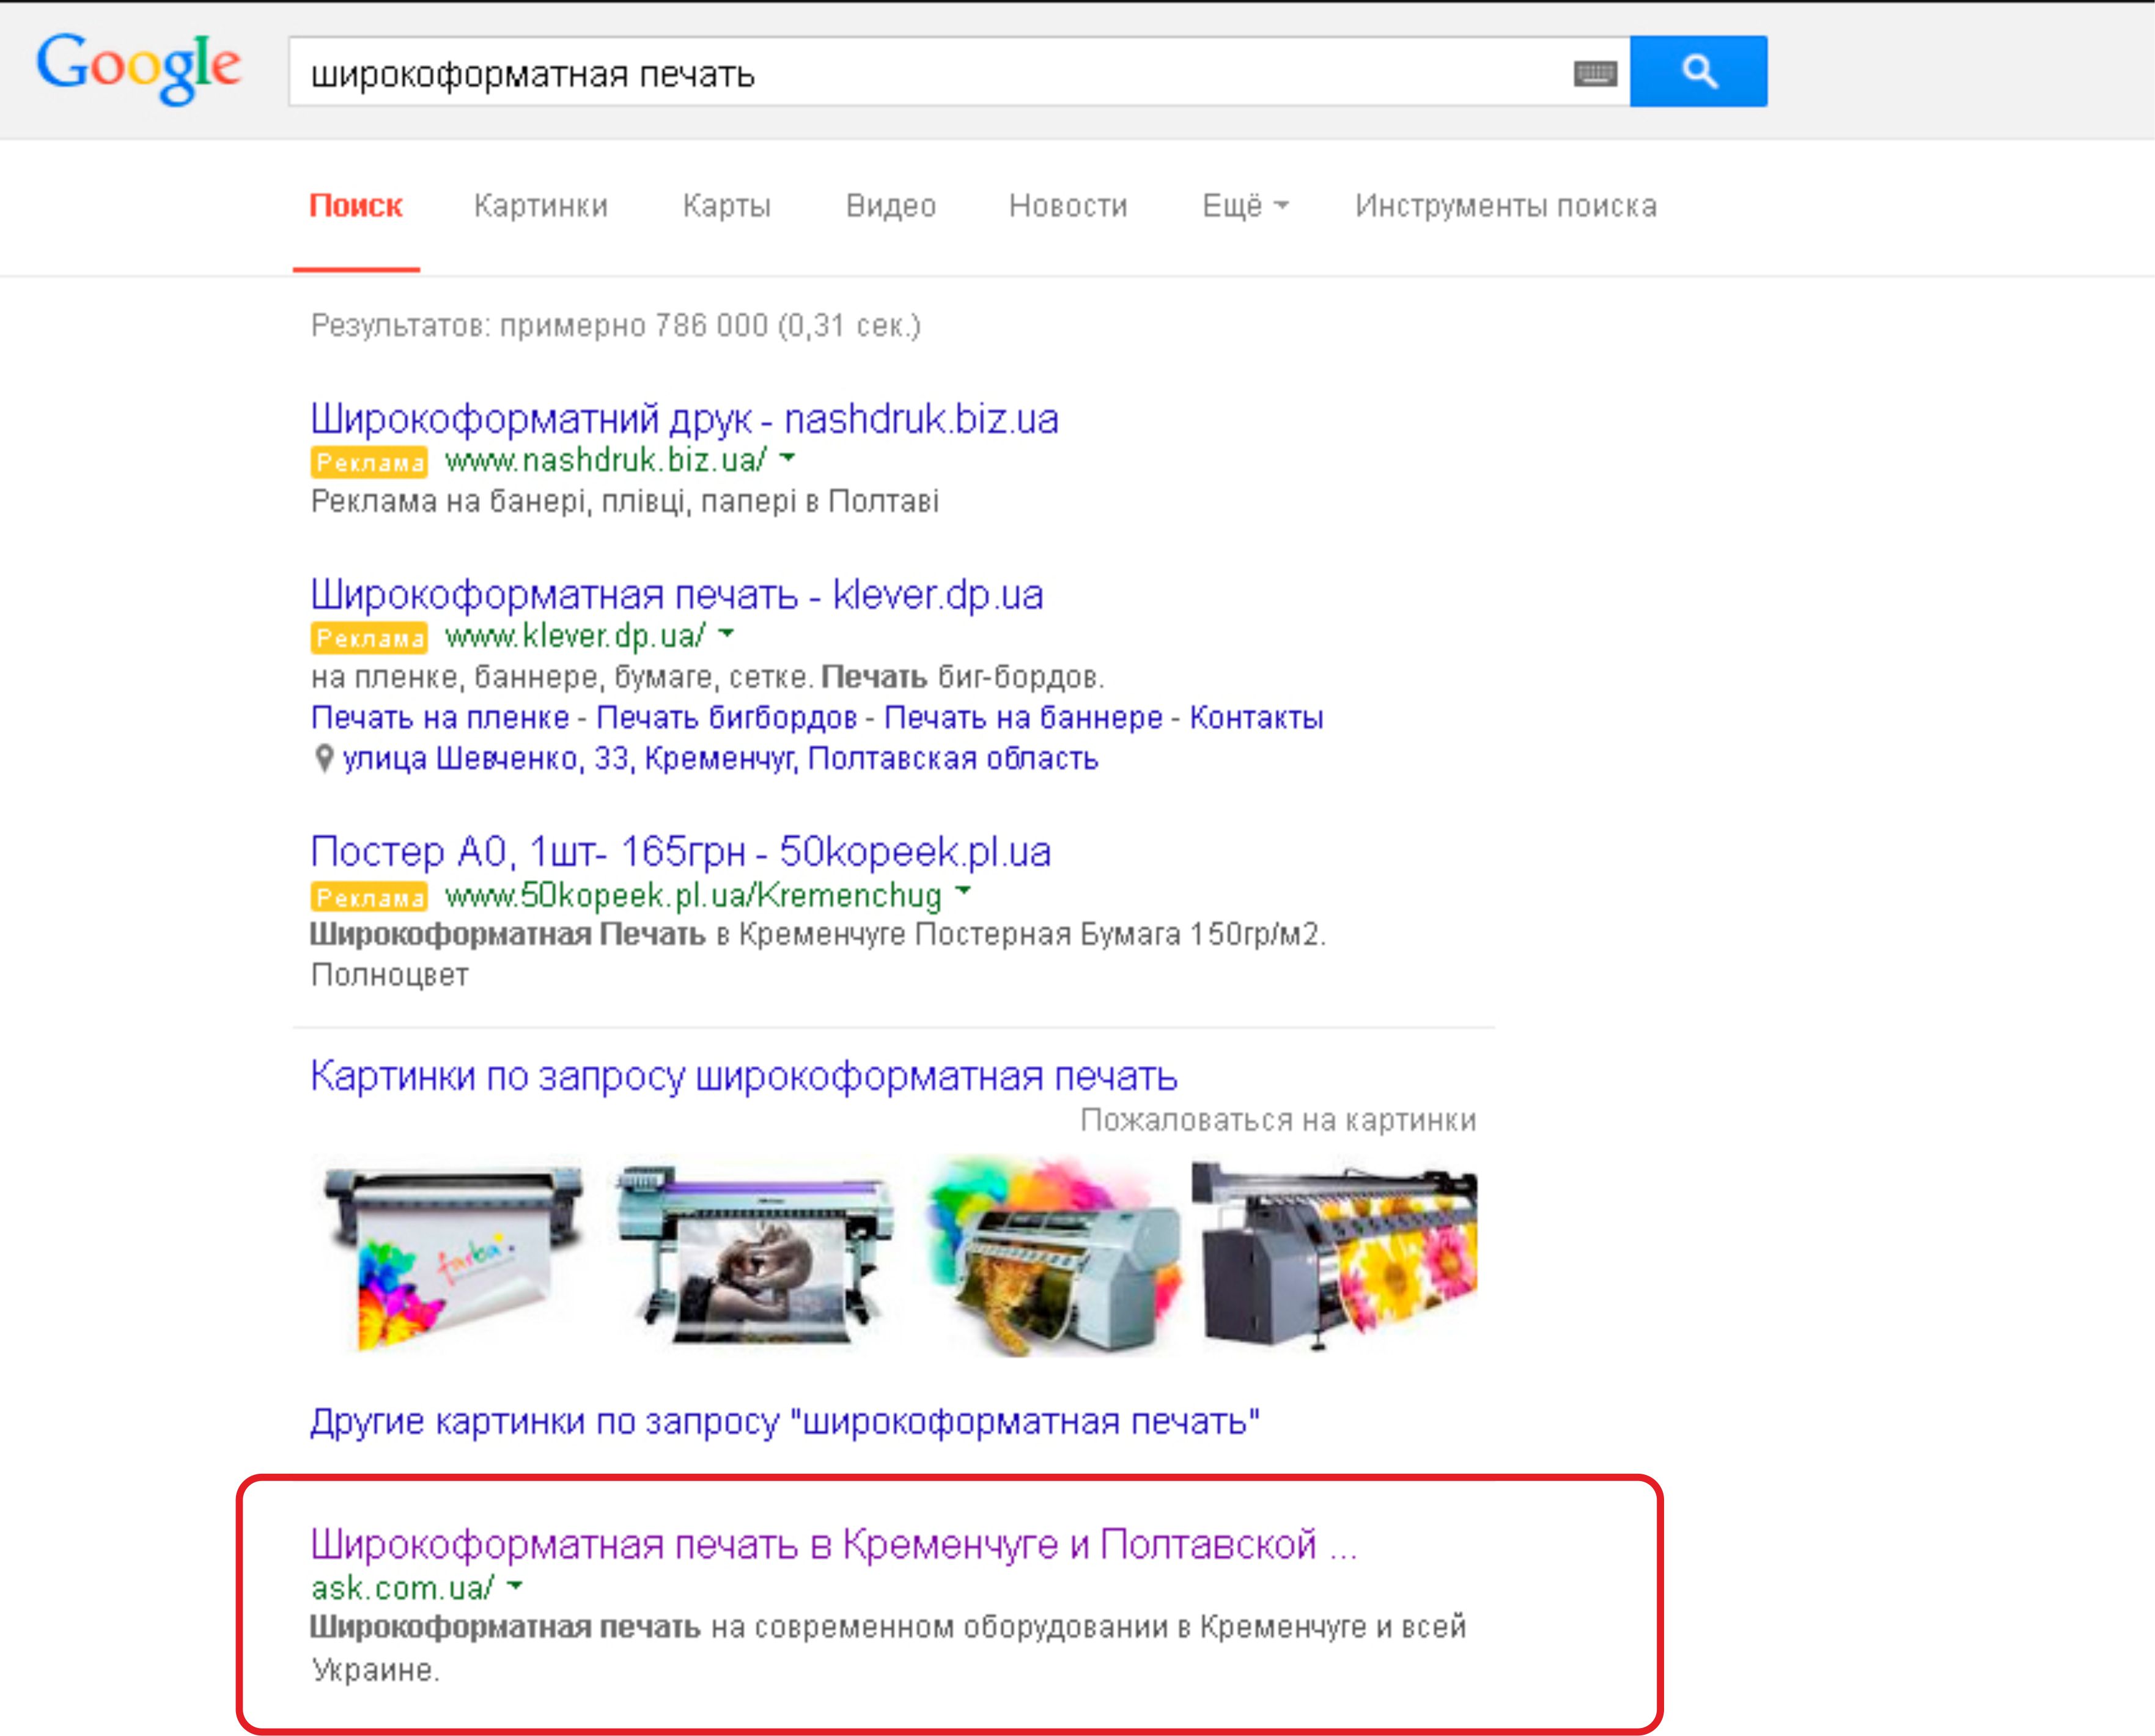The height and width of the screenshot is (1736, 2155).
Task: Open address улица Шевченко, 33, Кременчуг link
Action: click(x=720, y=759)
